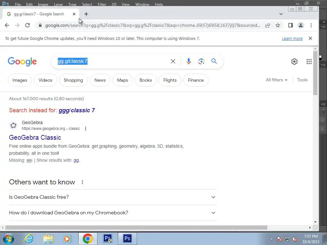Image resolution: width=327 pixels, height=245 pixels.
Task: Expand How do I download GeoGebra question
Action: click(x=113, y=213)
